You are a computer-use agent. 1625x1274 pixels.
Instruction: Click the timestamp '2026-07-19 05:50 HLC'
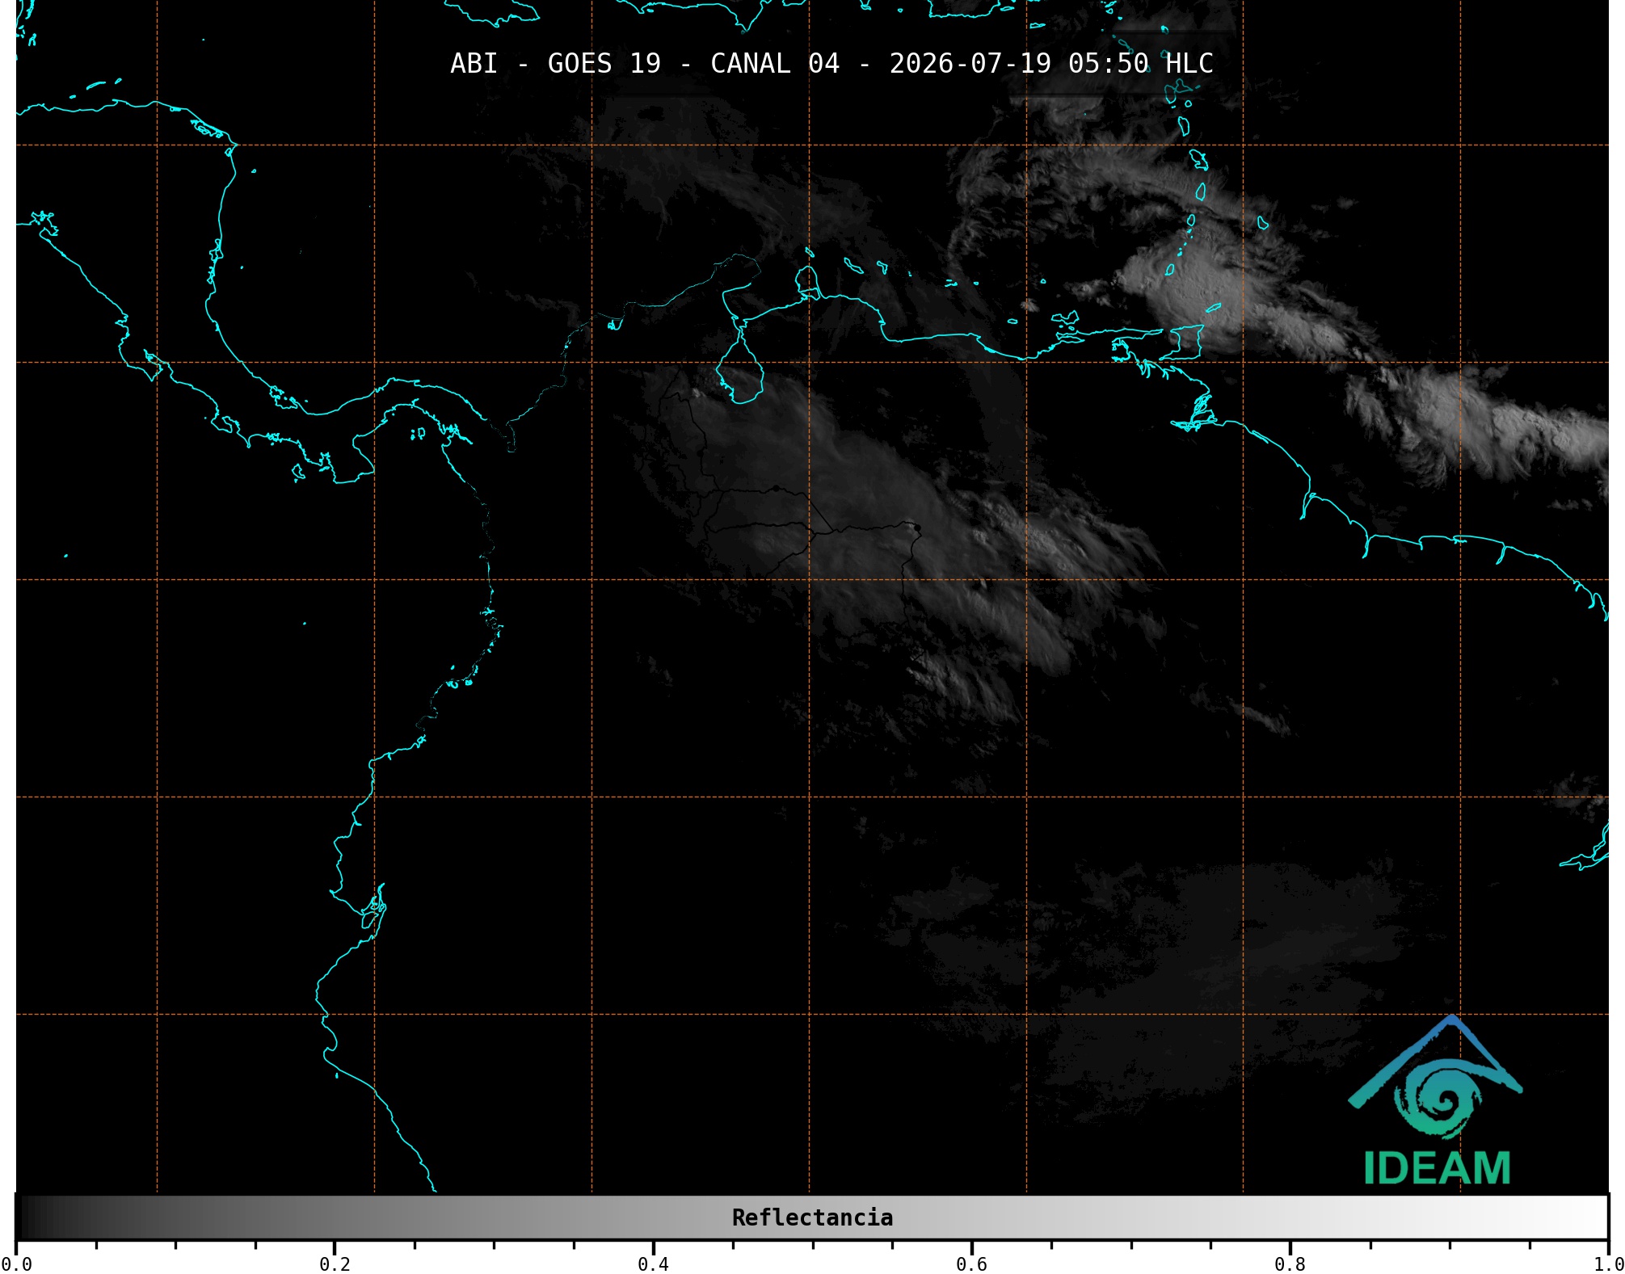tap(1051, 64)
